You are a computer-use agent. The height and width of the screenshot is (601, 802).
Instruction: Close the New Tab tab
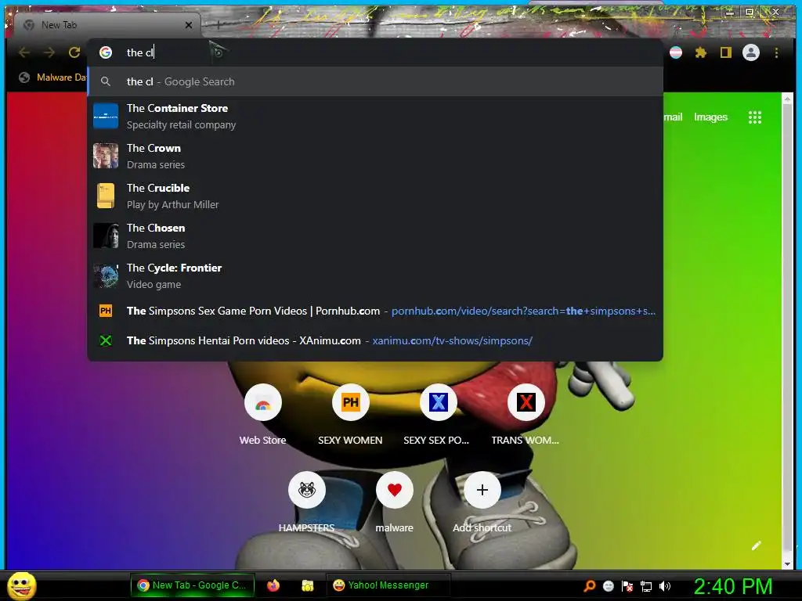tap(189, 25)
